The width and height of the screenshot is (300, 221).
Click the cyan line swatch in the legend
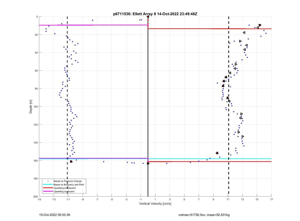pos(48,185)
